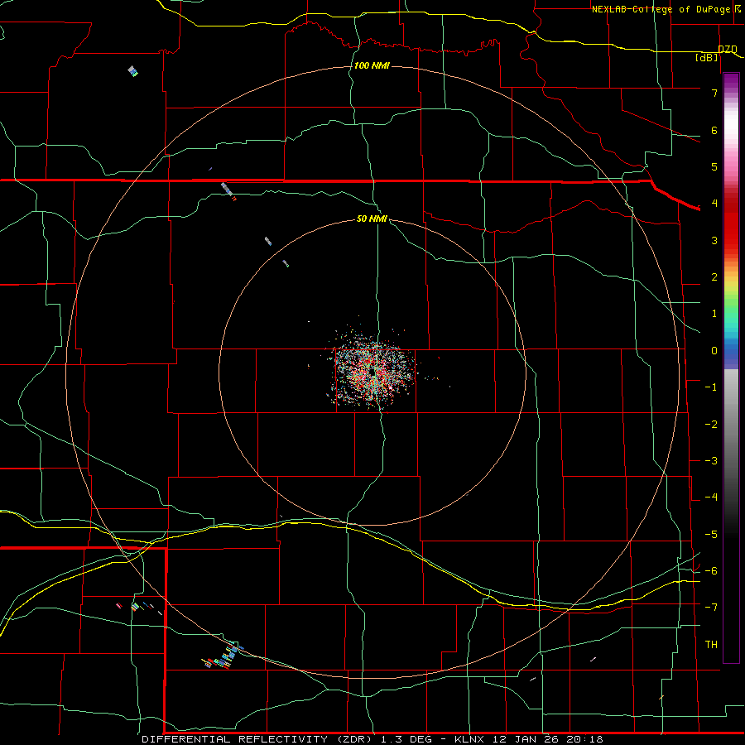Click the -1 value on the color scale

(x=711, y=387)
